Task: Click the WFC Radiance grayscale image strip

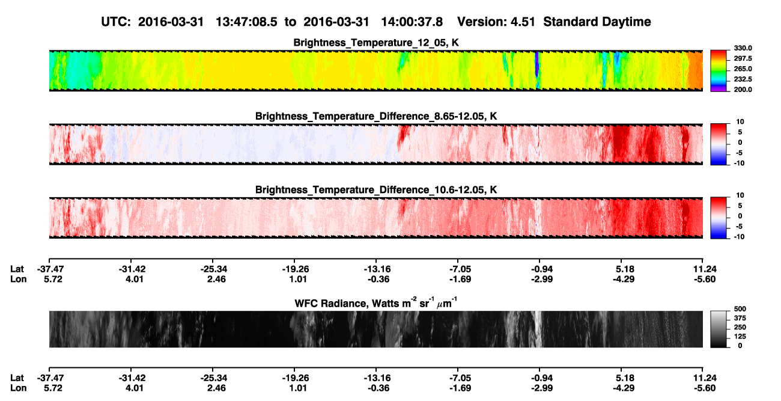Action: 375,329
